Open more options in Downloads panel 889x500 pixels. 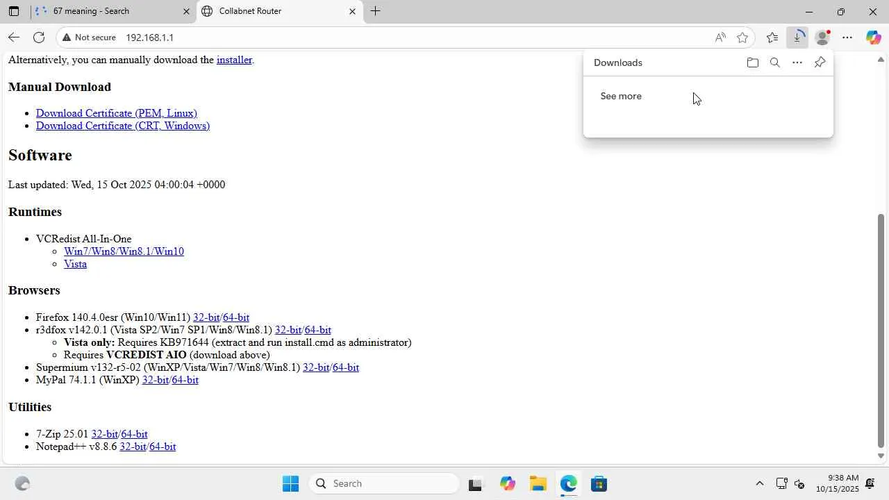click(x=797, y=62)
